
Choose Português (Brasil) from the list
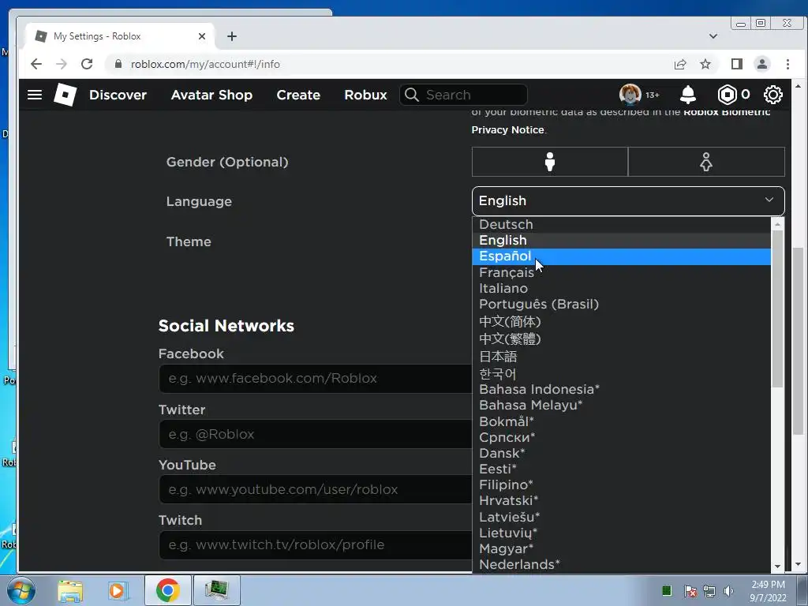622,305
